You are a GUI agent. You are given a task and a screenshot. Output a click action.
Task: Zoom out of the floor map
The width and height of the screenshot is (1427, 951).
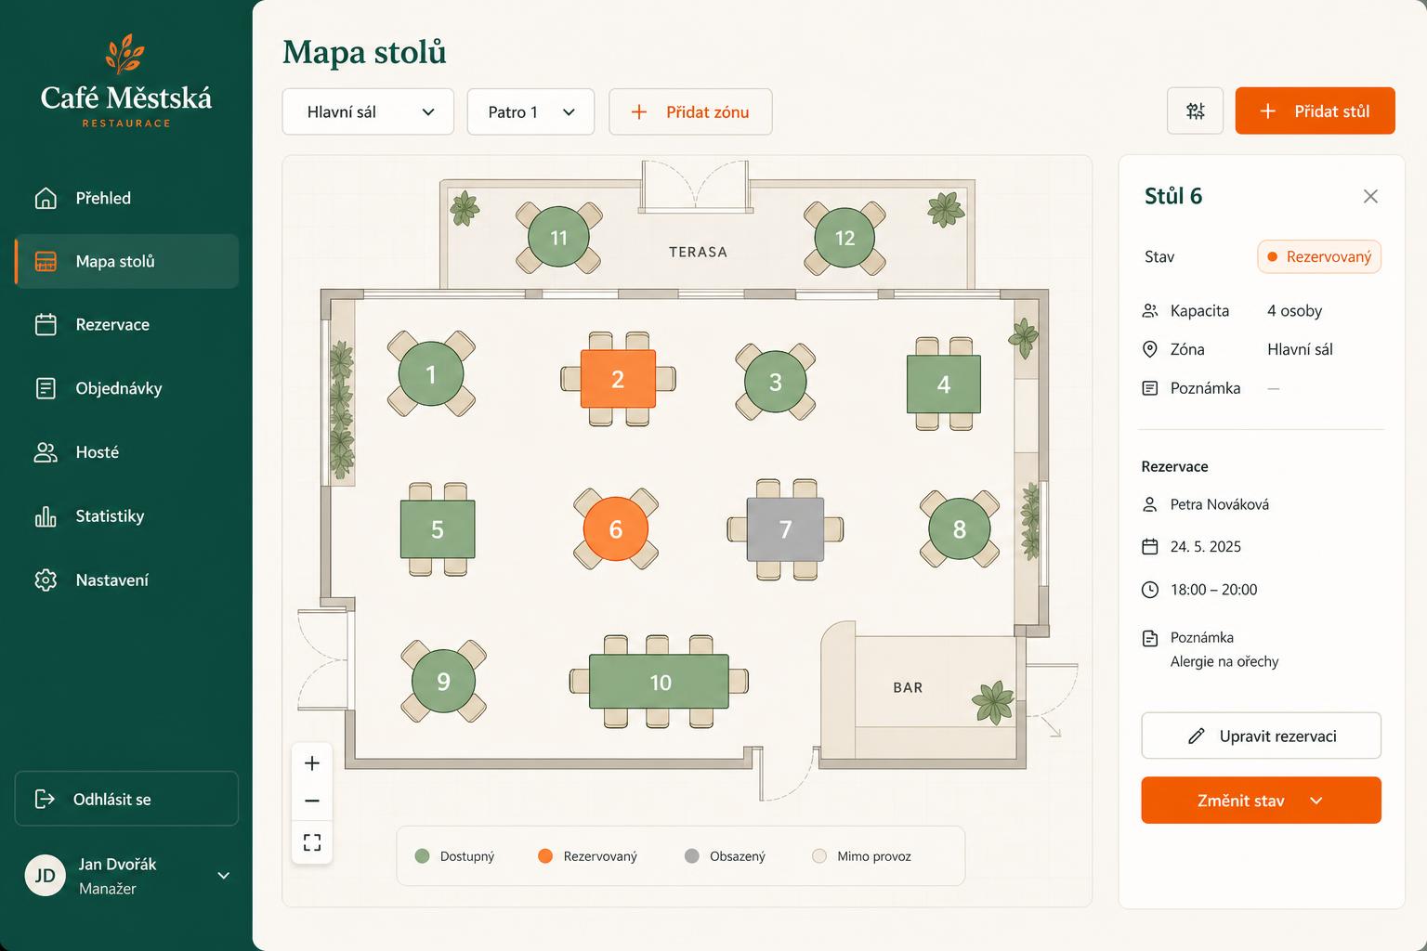click(312, 801)
